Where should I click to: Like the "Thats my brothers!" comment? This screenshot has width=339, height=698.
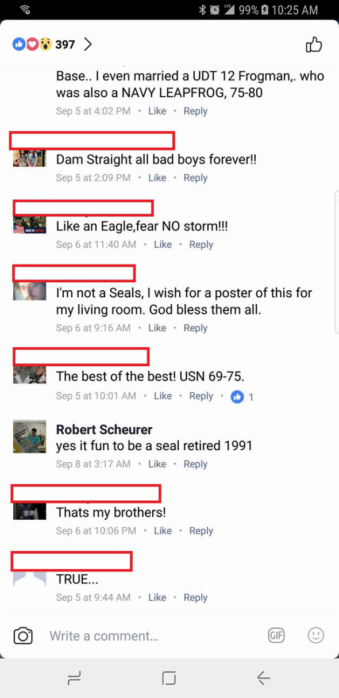point(163,531)
